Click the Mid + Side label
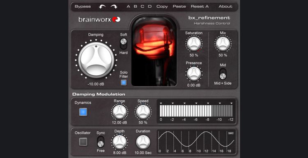Screen dimensions: 308x158 click(223, 84)
